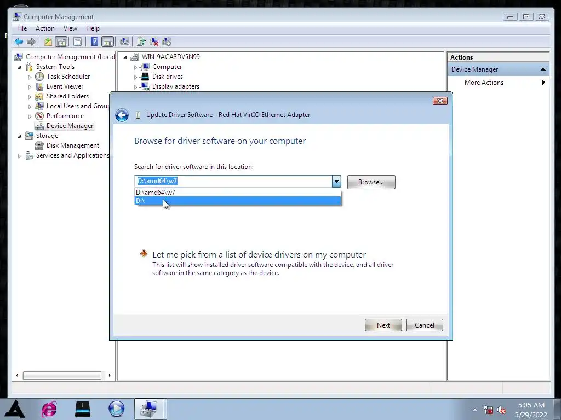
Task: Expand Shared Folders tree arrow
Action: (x=30, y=97)
